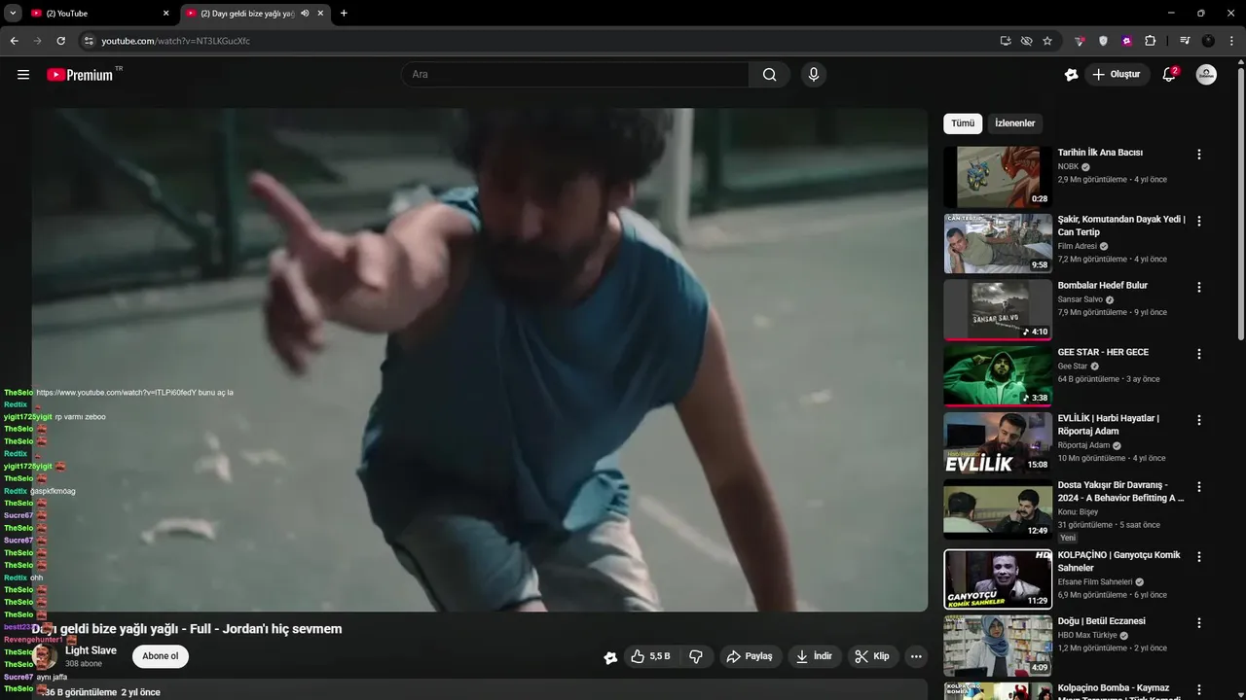The width and height of the screenshot is (1246, 700).
Task: Share the video with Paylaş
Action: pyautogui.click(x=750, y=656)
